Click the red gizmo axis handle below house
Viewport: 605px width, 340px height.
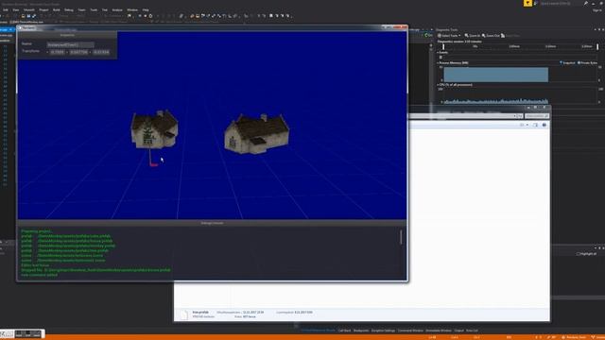coord(154,165)
